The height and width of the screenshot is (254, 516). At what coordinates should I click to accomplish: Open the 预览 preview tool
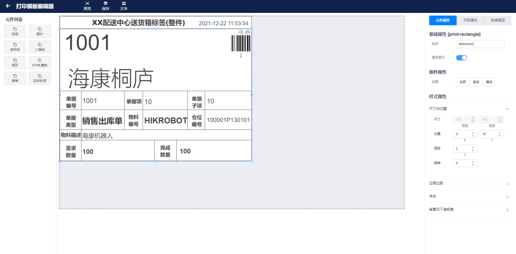tap(87, 6)
